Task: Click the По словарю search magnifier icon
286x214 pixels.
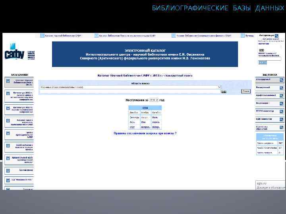Action: point(282,103)
